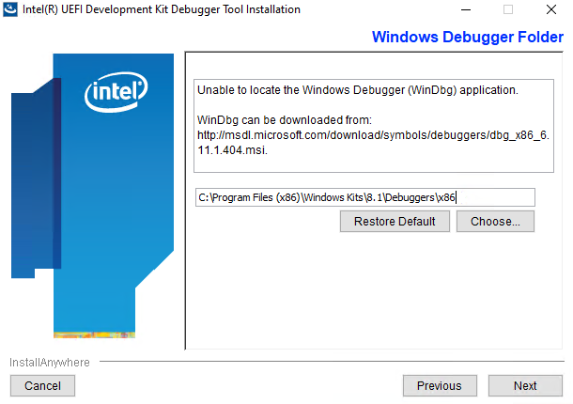Go back with the Previous button
Viewport: 573px width, 404px height.
point(439,385)
